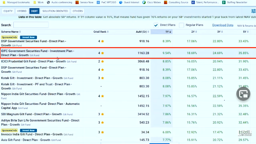Image resolution: width=256 pixels, height=144 pixels.
Task: Open the OTHERS tab
Action: click(78, 11)
